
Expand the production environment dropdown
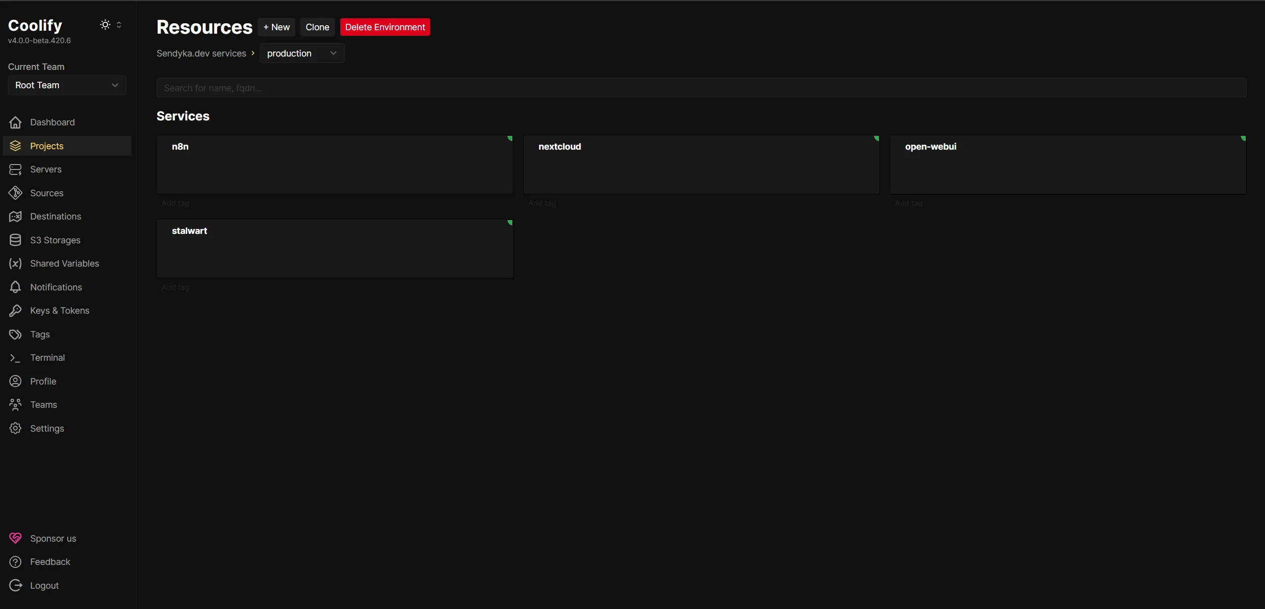click(x=302, y=53)
